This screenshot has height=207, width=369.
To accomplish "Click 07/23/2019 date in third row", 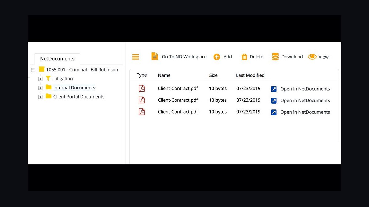I will [x=248, y=112].
